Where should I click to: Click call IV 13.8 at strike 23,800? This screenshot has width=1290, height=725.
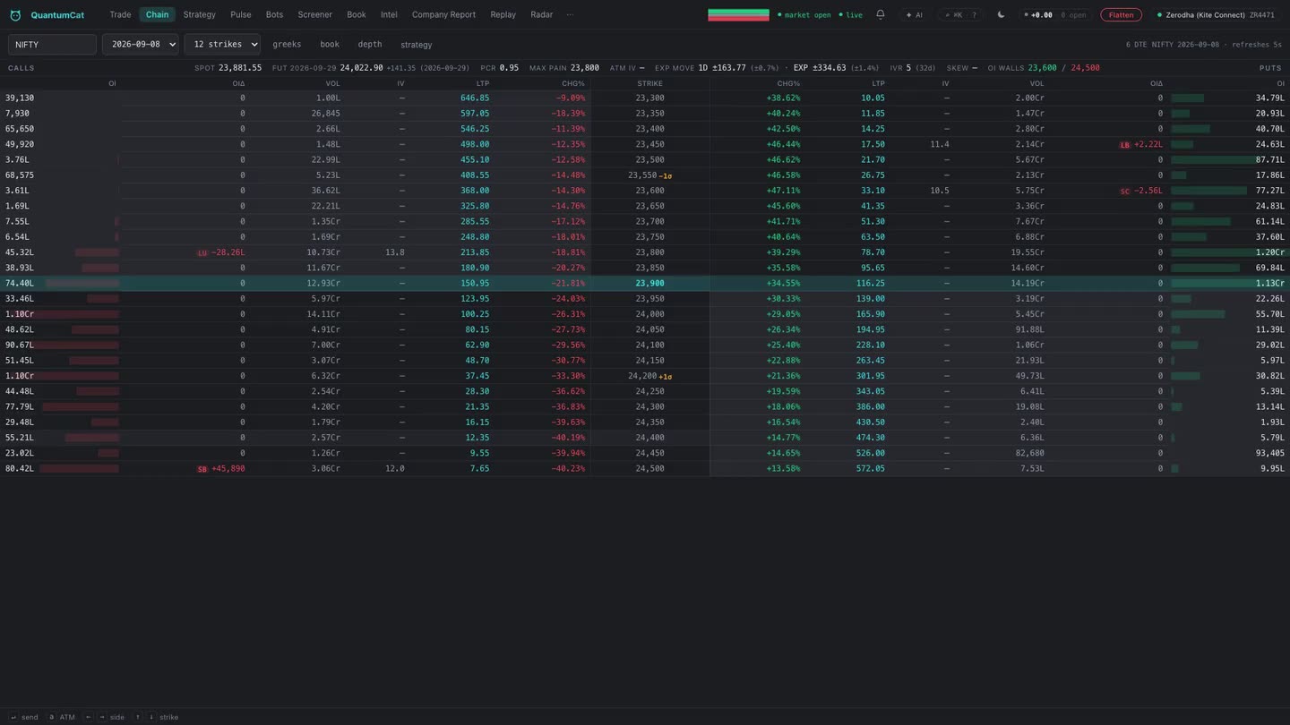click(x=394, y=253)
